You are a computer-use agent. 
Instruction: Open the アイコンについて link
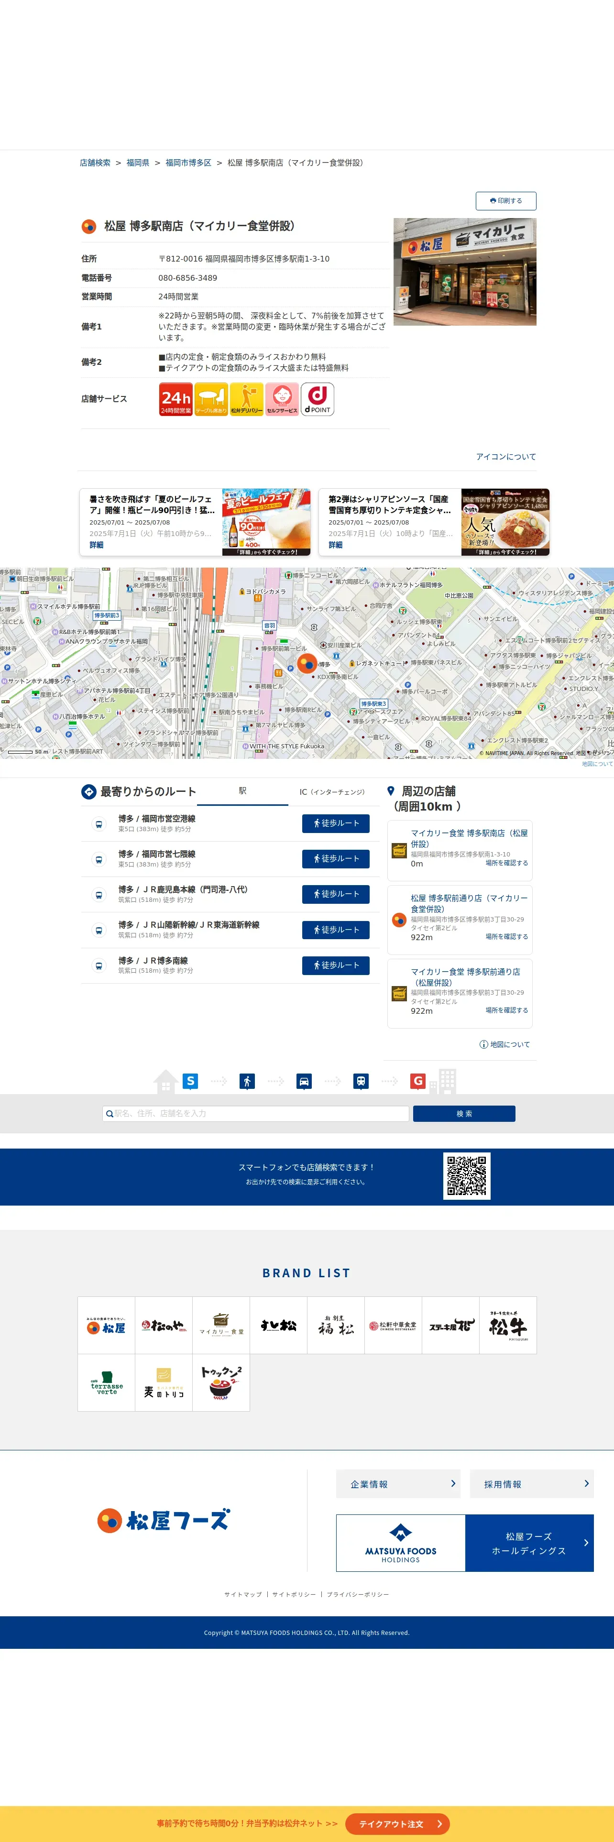(506, 456)
